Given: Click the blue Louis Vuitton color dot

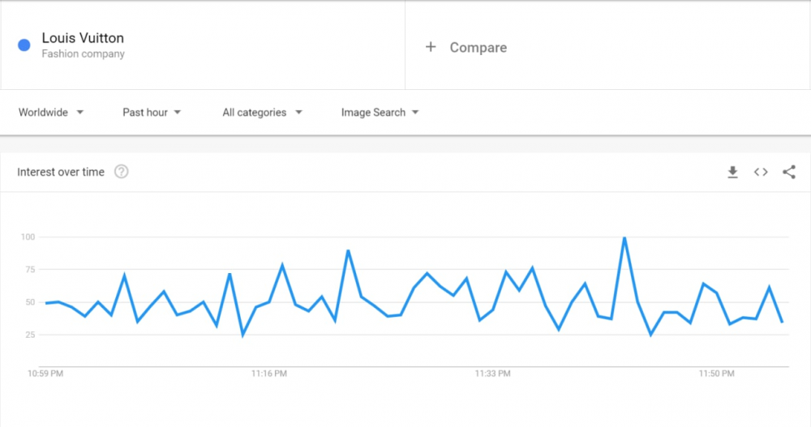Looking at the screenshot, I should click(x=24, y=45).
